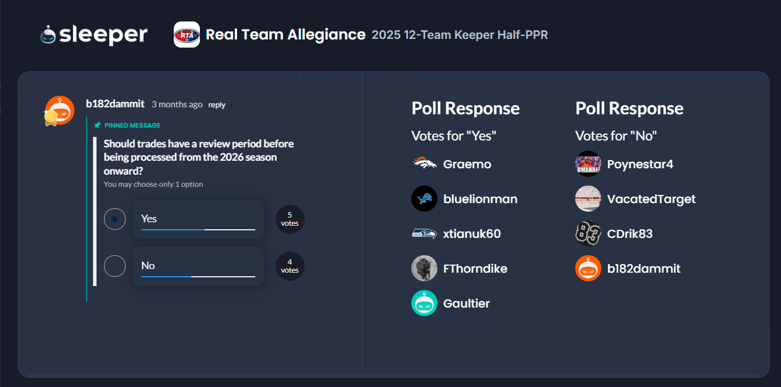Image resolution: width=781 pixels, height=387 pixels.
Task: Open VacatedTarget's avatar thumbnail
Action: (x=588, y=199)
